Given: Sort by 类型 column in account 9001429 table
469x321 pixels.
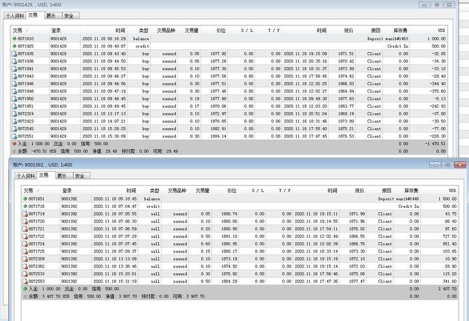Looking at the screenshot, I should tap(143, 31).
